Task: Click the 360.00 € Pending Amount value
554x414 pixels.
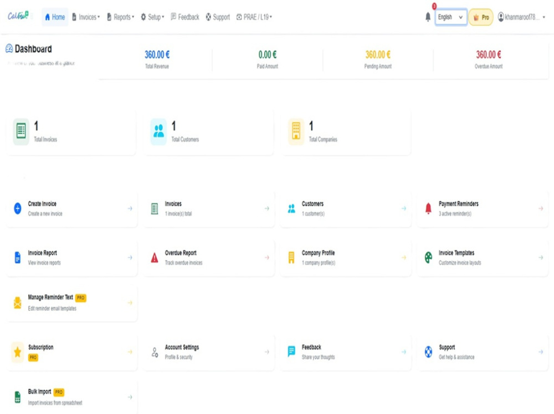Action: (x=378, y=55)
